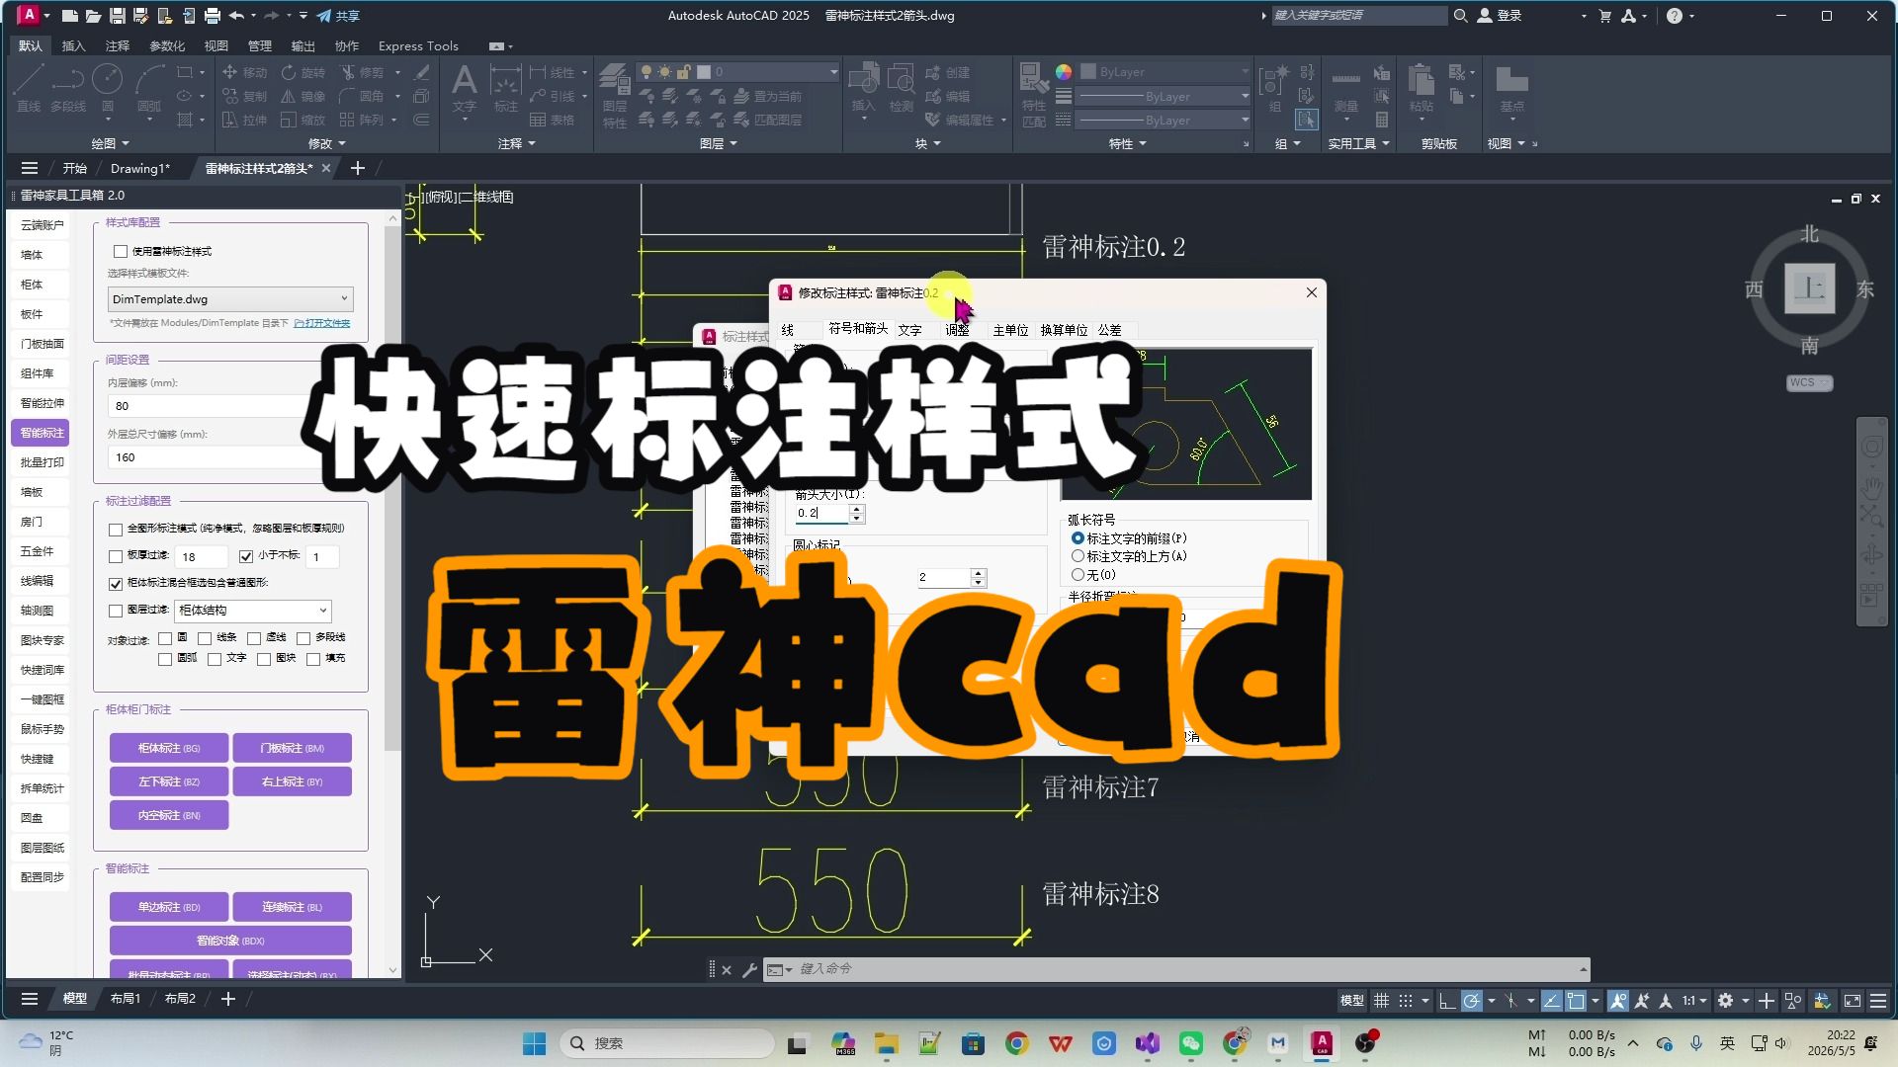The image size is (1898, 1067).
Task: Open the 参数化 ribbon tab
Action: point(166,46)
